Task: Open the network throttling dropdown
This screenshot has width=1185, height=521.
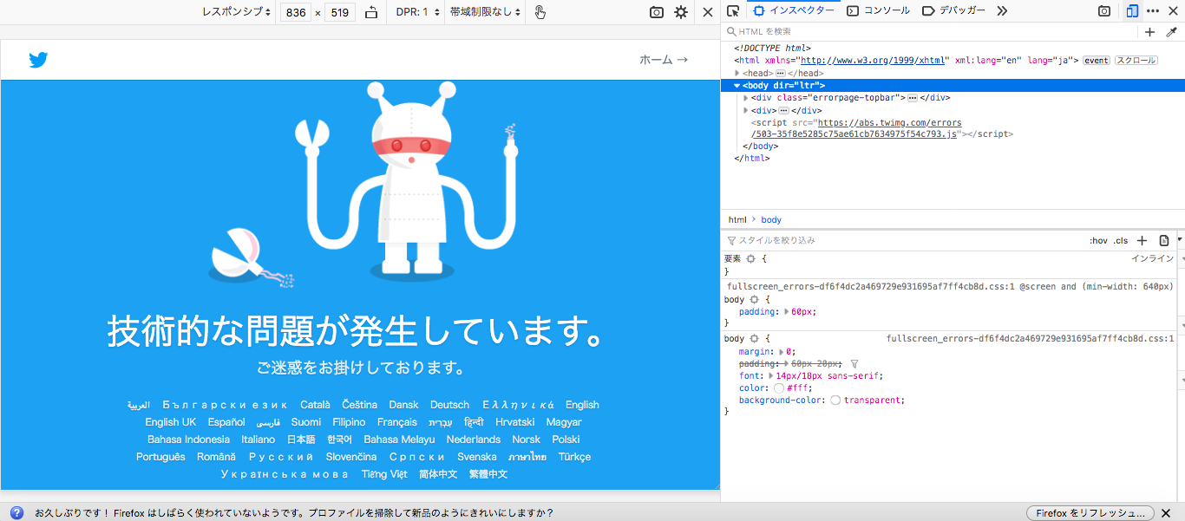Action: (x=486, y=12)
